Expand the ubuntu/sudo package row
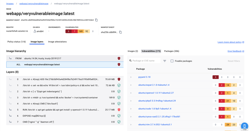This screenshot has height=131, width=250. (x=131, y=109)
